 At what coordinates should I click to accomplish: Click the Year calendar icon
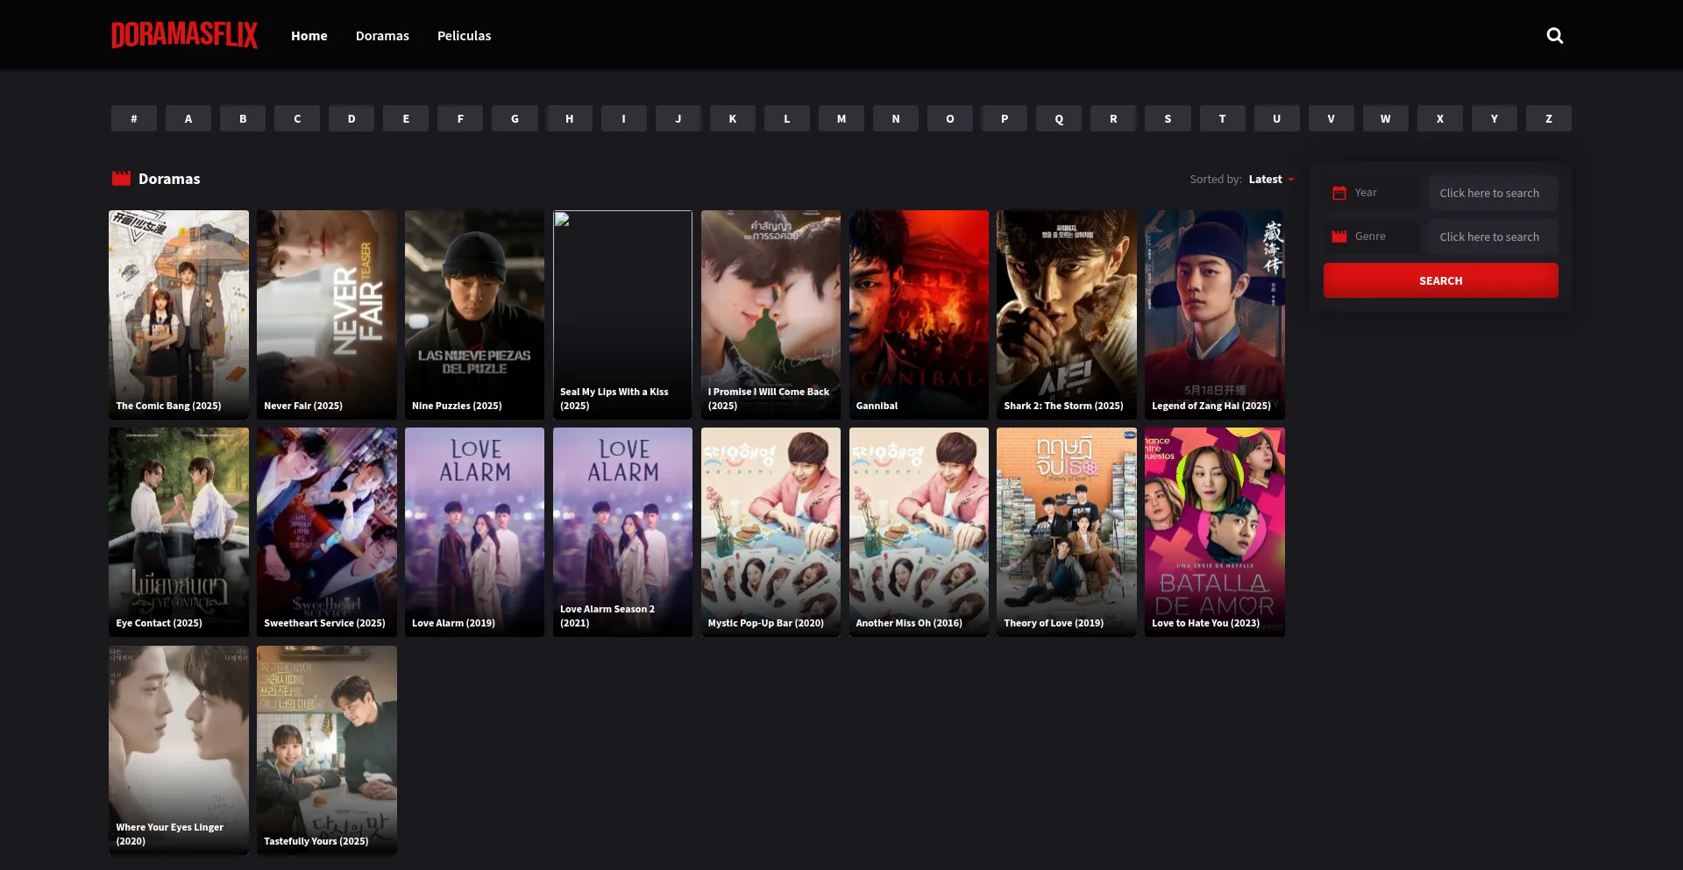coord(1339,193)
